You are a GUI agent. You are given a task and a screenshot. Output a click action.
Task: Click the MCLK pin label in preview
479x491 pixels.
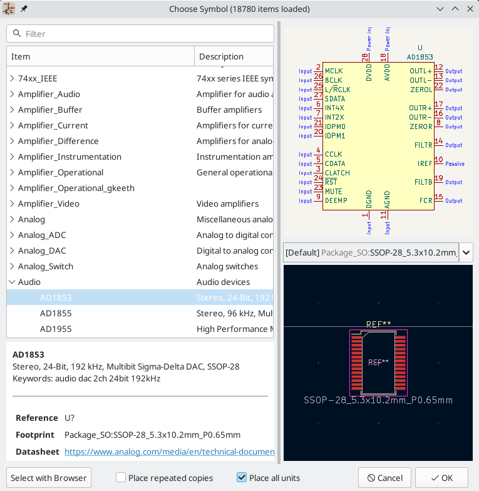(334, 71)
